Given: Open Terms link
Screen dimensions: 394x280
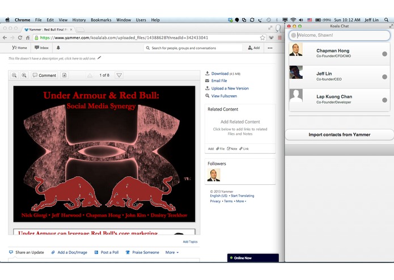Looking at the screenshot, I should [x=228, y=201].
